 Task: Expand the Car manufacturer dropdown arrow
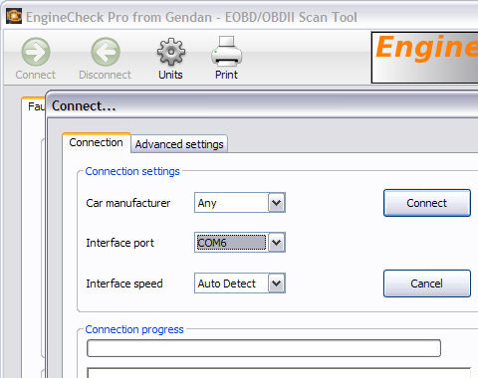pos(276,203)
